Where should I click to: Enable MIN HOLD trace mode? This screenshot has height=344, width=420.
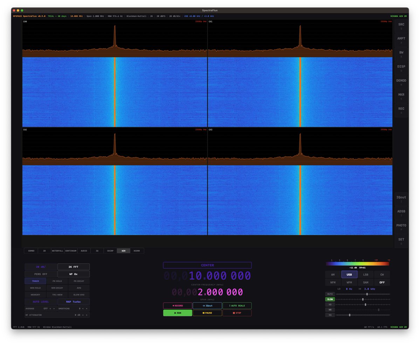[35, 288]
